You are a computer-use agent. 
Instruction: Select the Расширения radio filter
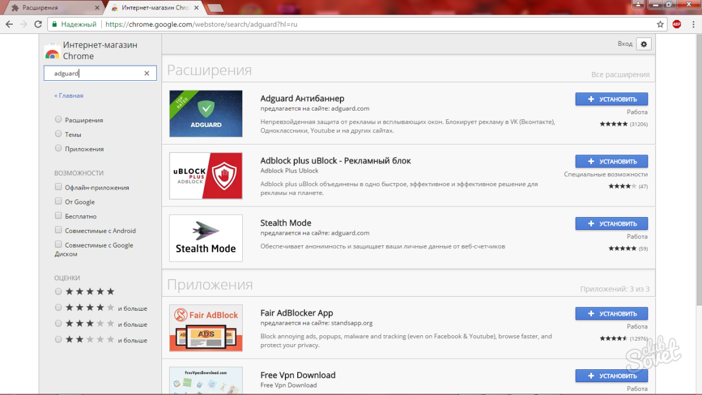[58, 119]
